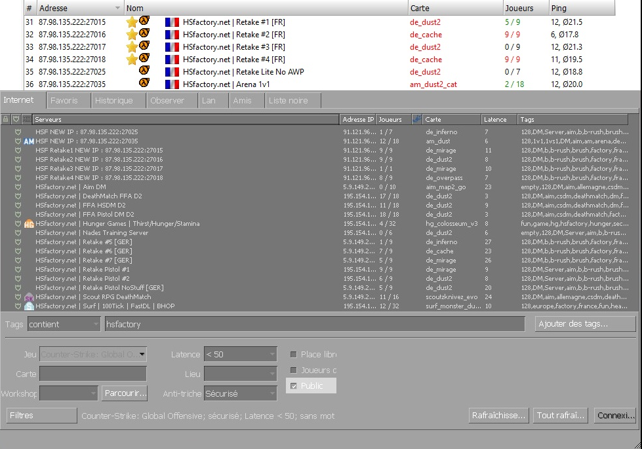642x449 pixels.
Task: Click the VAC shield on Retake #5 [GER] row
Action: tap(18, 242)
